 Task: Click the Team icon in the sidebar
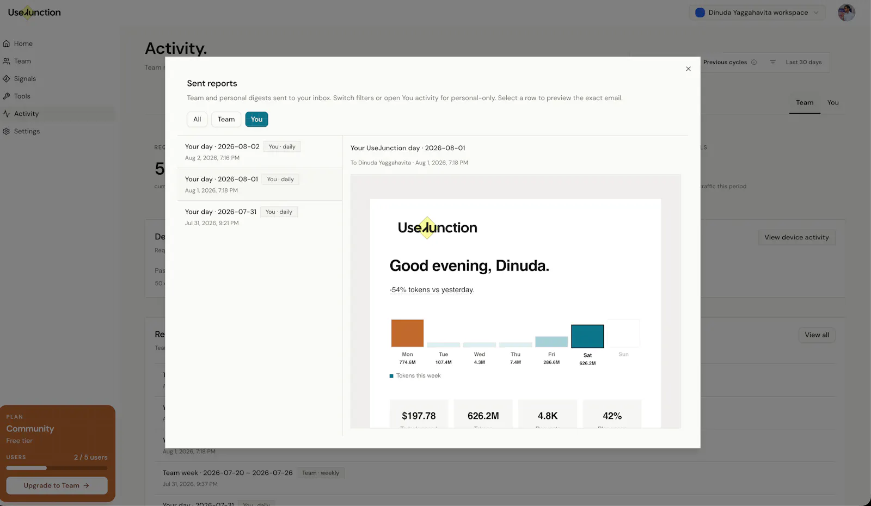click(x=7, y=61)
